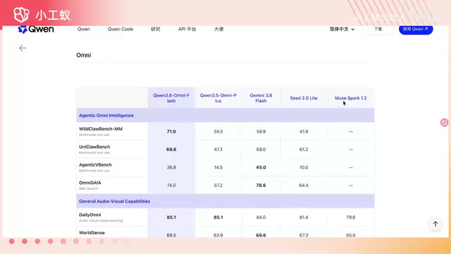Image resolution: width=451 pixels, height=254 pixels.
Task: Select the Qwen3.5-Omni-Plus column header
Action: 218,98
